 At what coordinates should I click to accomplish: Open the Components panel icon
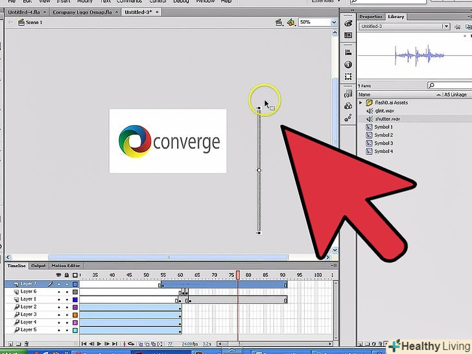tap(348, 106)
